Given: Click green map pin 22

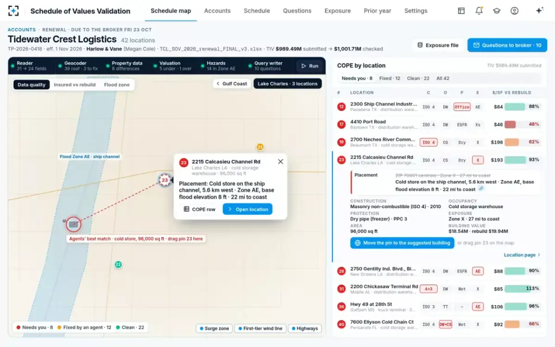Looking at the screenshot, I should tap(118, 265).
